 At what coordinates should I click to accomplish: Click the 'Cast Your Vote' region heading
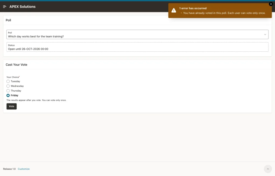[x=16, y=65]
